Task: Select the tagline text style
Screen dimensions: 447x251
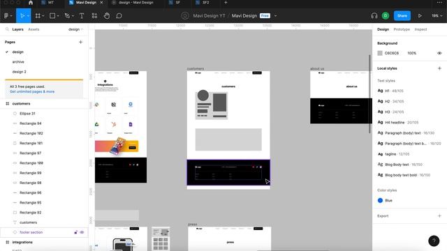Action: [393, 154]
